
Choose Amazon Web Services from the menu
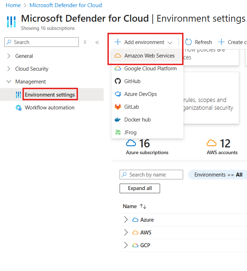tap(147, 56)
